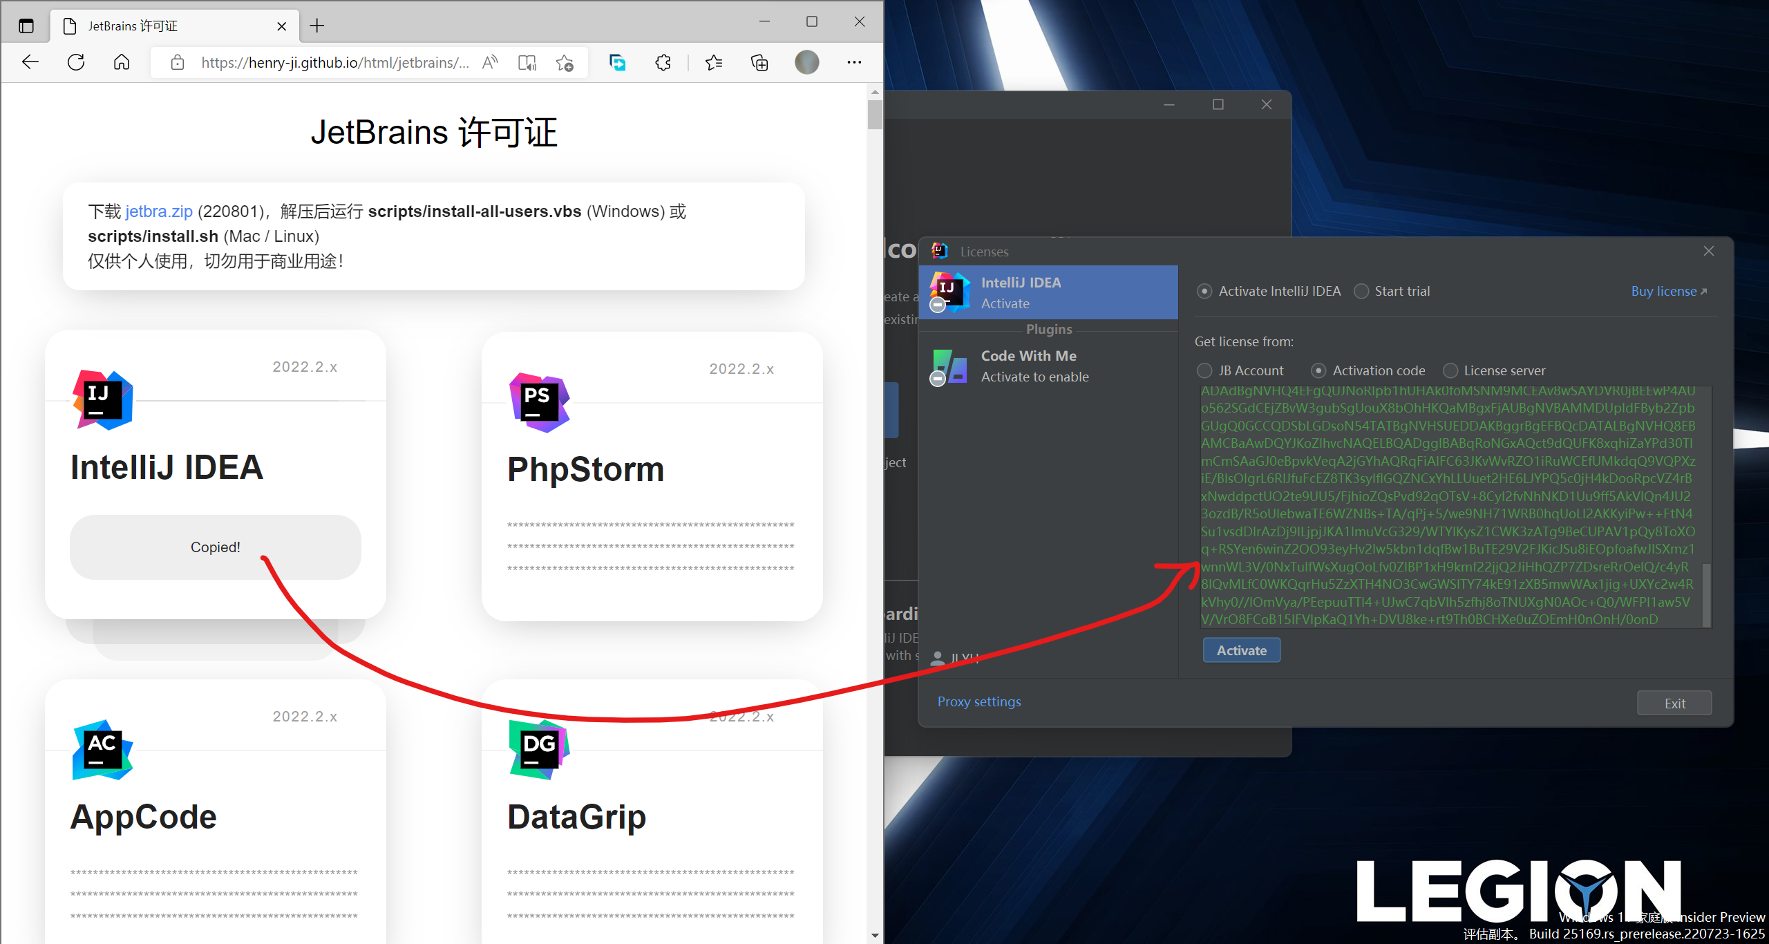Click the PhpStorm logo on the card

click(540, 402)
